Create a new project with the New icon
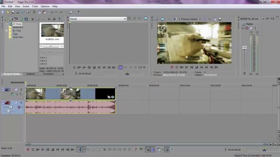This screenshot has width=280, height=157. click(x=3, y=12)
